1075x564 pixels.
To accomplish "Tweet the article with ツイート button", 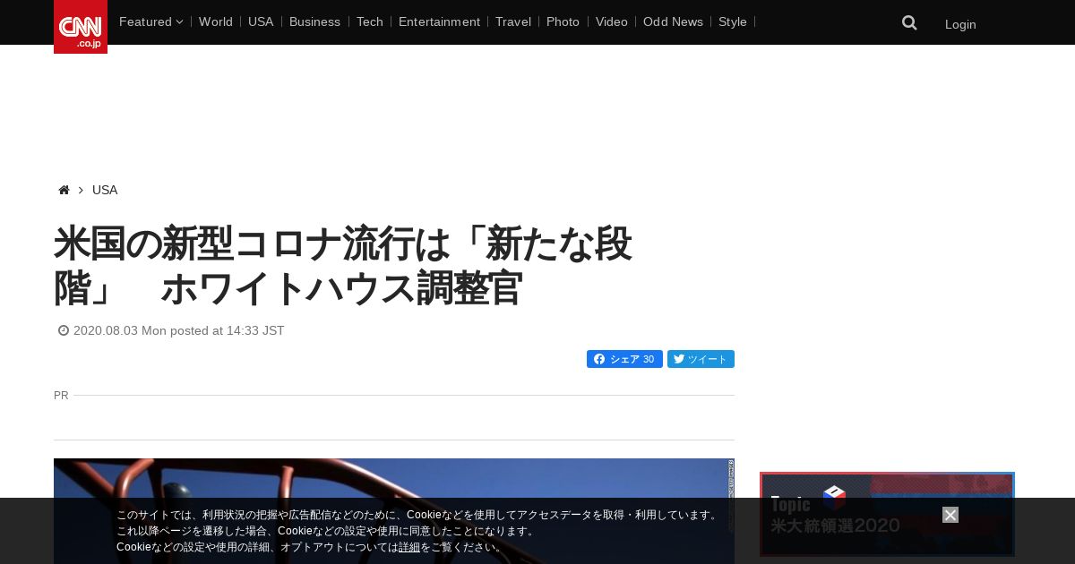I will click(701, 359).
